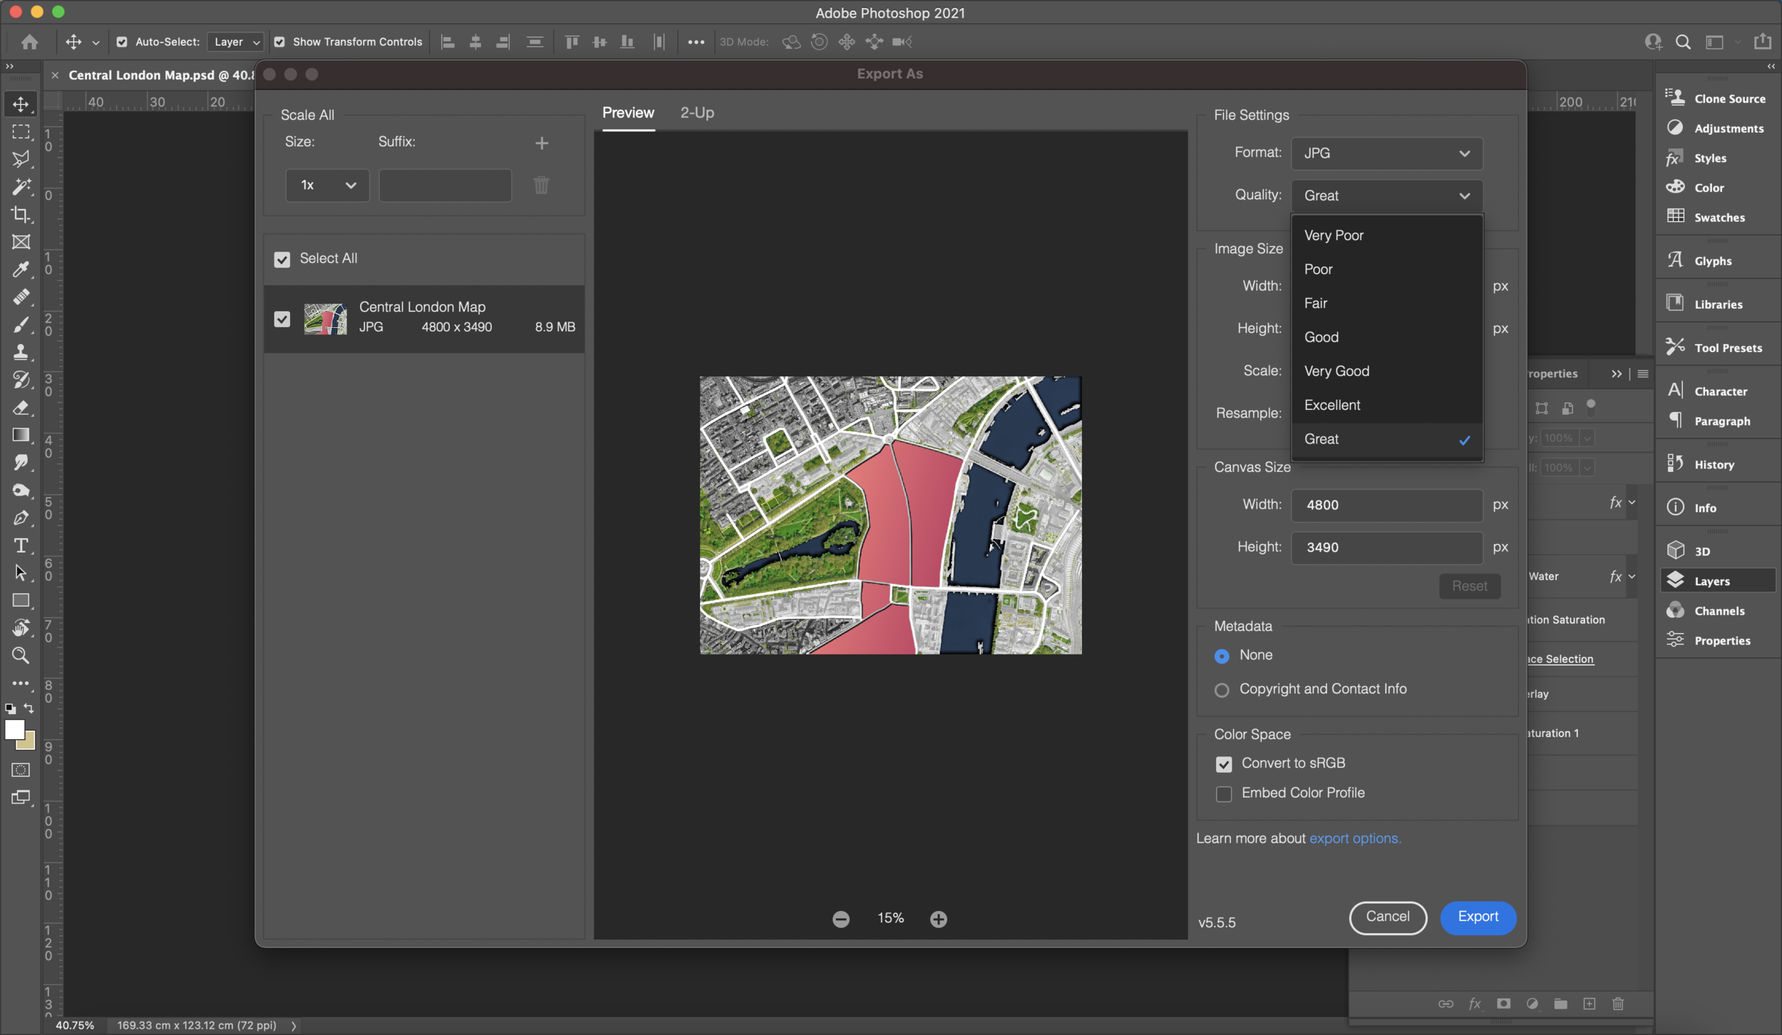Select the Magic Wand tool
Image resolution: width=1782 pixels, height=1035 pixels.
(21, 187)
